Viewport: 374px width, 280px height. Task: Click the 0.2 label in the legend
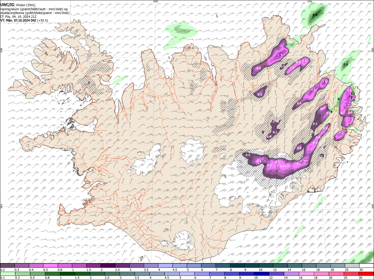coord(3,270)
